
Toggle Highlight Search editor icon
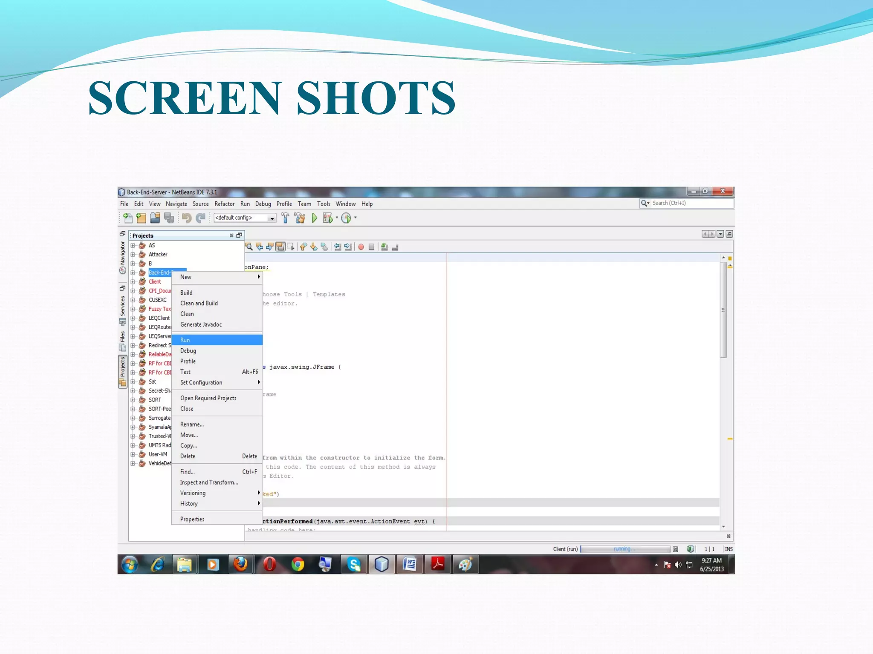pos(280,247)
